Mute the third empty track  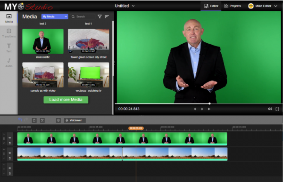coord(10,168)
